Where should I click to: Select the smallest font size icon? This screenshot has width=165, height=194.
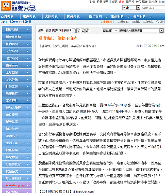click(x=74, y=31)
